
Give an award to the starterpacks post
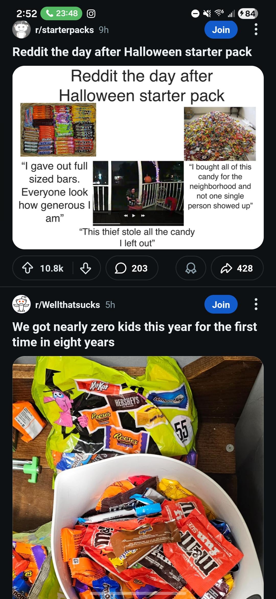(191, 268)
